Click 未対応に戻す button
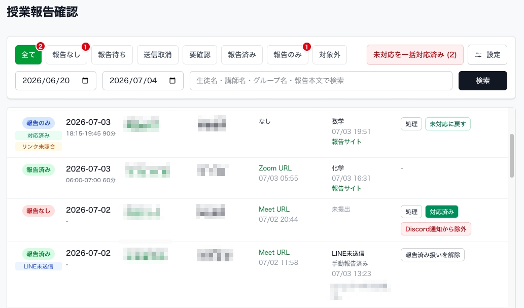 448,124
